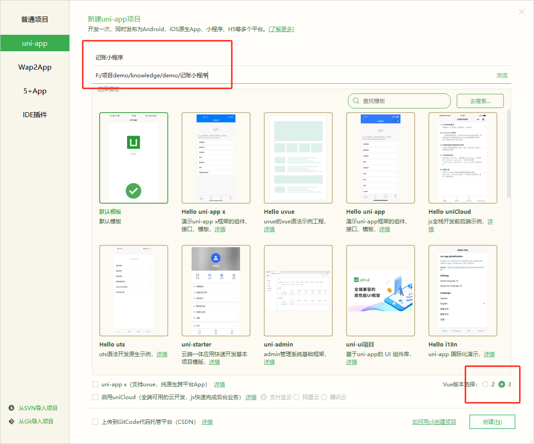The width and height of the screenshot is (534, 444).
Task: Open the 了解更多 link
Action: coord(281,29)
